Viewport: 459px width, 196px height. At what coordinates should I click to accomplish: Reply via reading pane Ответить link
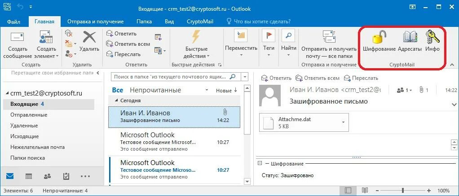click(276, 78)
